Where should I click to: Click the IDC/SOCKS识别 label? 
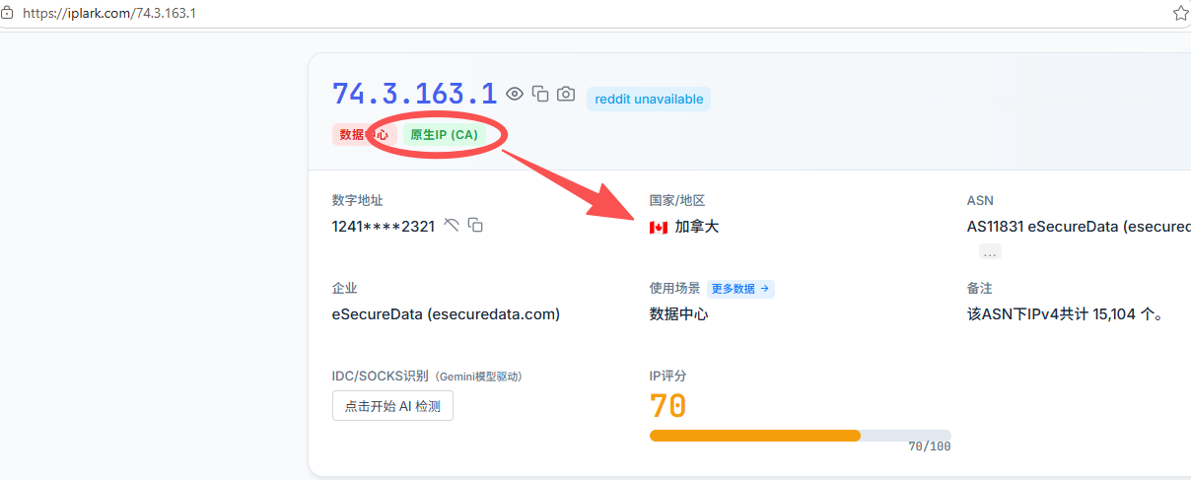[x=426, y=376]
